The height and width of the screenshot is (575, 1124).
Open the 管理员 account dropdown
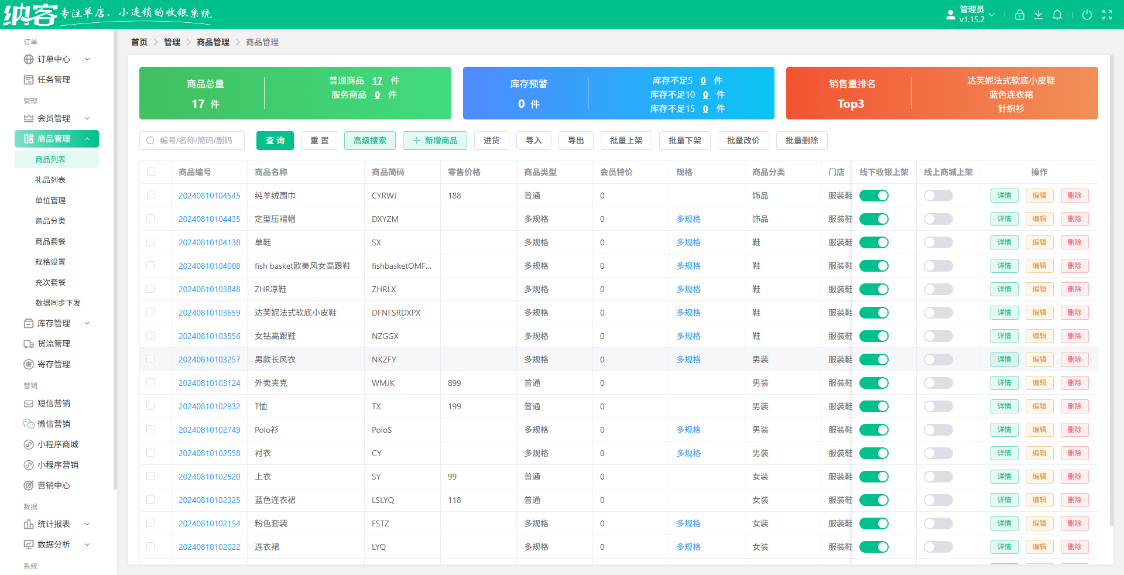972,15
